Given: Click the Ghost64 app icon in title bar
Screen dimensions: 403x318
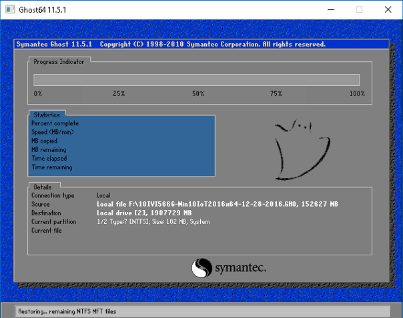Looking at the screenshot, I should (10, 10).
